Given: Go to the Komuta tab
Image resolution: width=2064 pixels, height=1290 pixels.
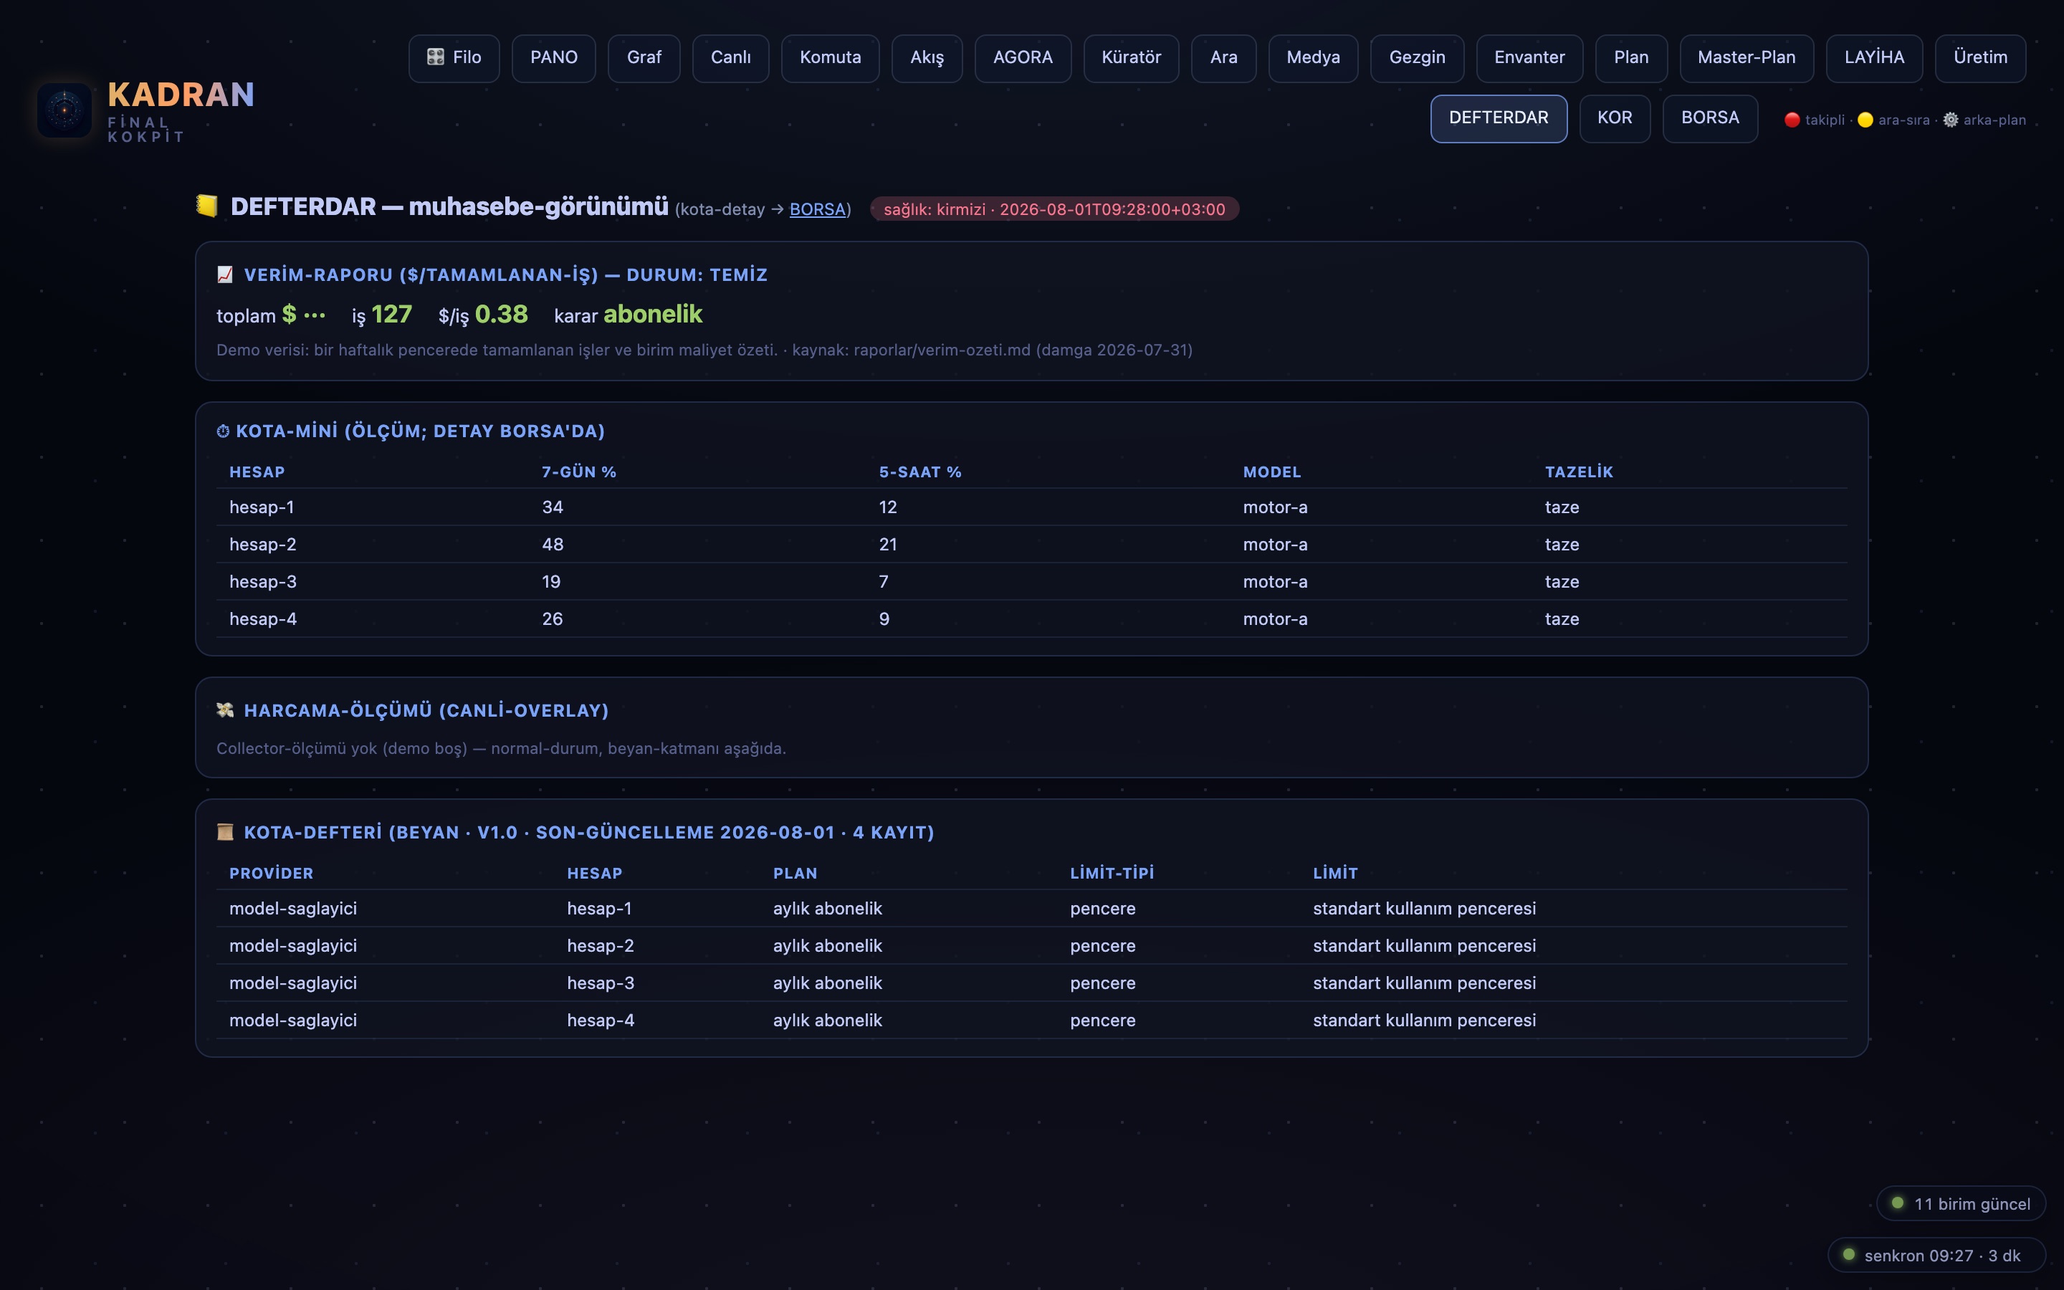Looking at the screenshot, I should [x=830, y=58].
